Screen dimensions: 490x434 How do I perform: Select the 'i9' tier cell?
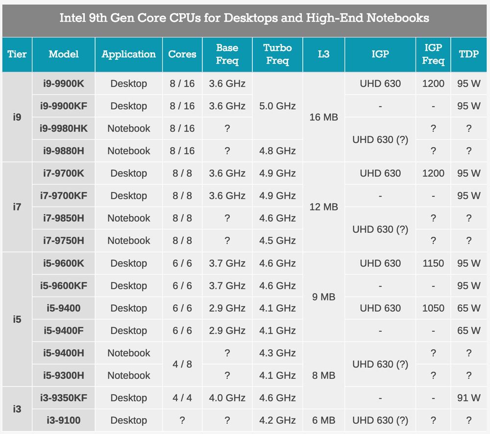pyautogui.click(x=17, y=117)
